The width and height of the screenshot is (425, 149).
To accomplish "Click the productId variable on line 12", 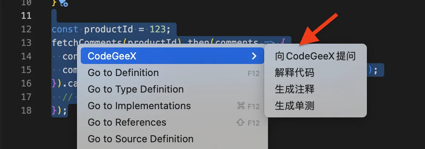I will [108, 29].
